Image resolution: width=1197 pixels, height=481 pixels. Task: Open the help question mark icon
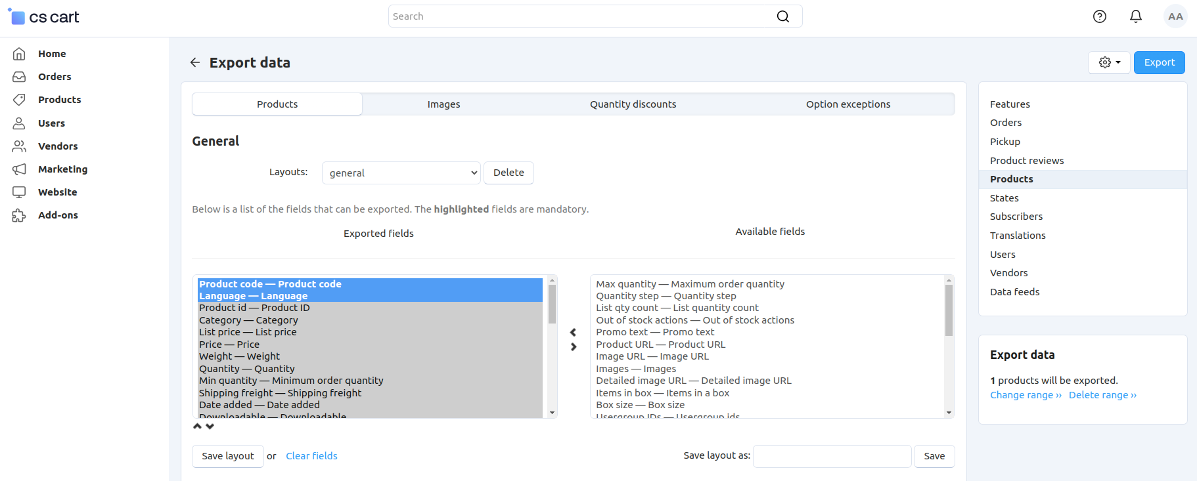tap(1100, 16)
